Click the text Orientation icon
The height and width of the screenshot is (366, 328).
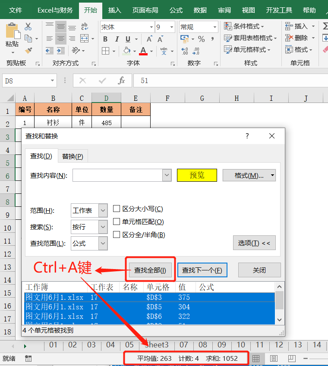[x=76, y=51]
